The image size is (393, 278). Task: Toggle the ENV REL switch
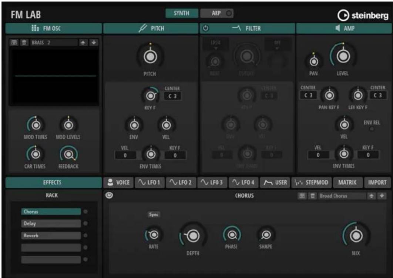pyautogui.click(x=372, y=129)
